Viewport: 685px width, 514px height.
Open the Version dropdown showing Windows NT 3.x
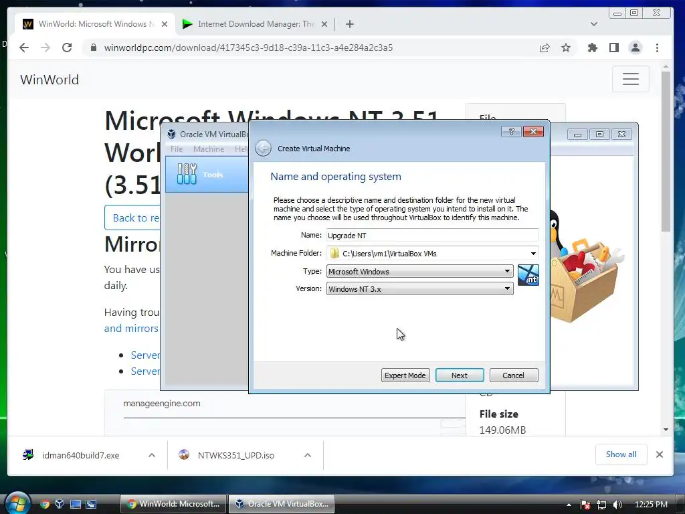point(419,289)
